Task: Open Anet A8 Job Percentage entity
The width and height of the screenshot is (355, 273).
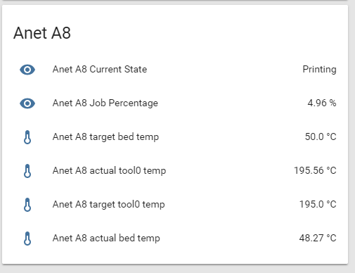Action: pyautogui.click(x=105, y=103)
